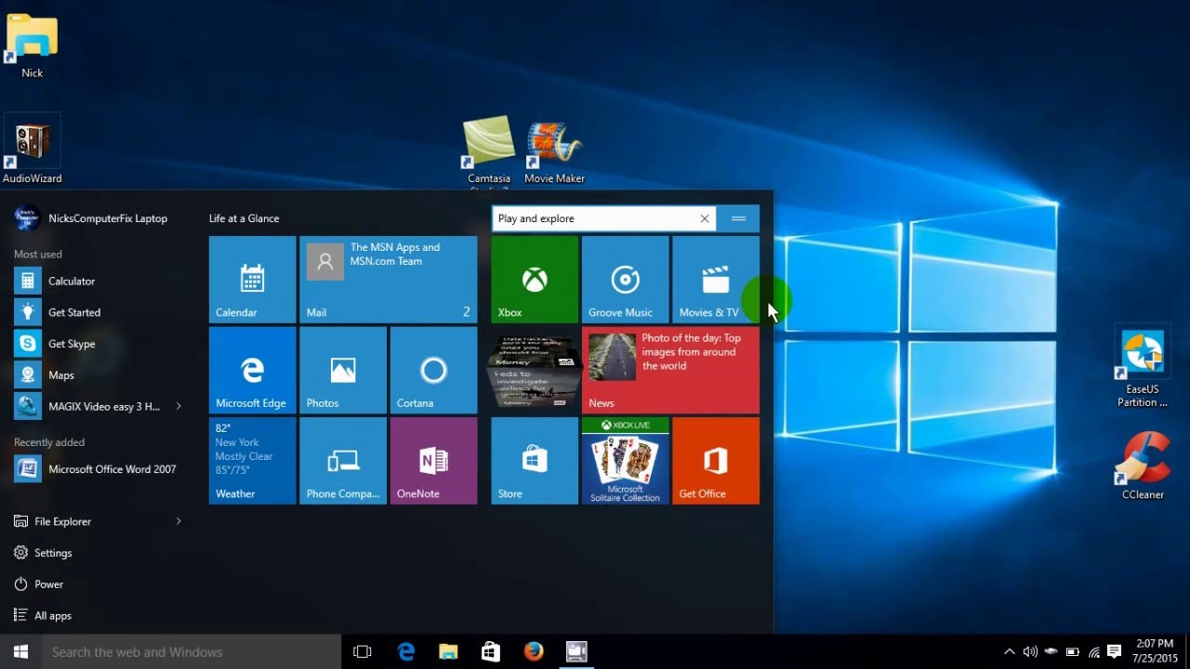Open the Calendar tile

[252, 279]
